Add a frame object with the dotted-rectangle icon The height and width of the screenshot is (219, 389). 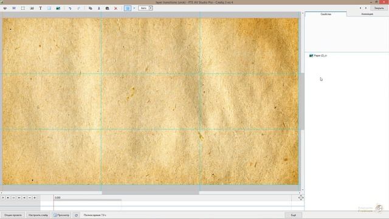[x=23, y=8]
